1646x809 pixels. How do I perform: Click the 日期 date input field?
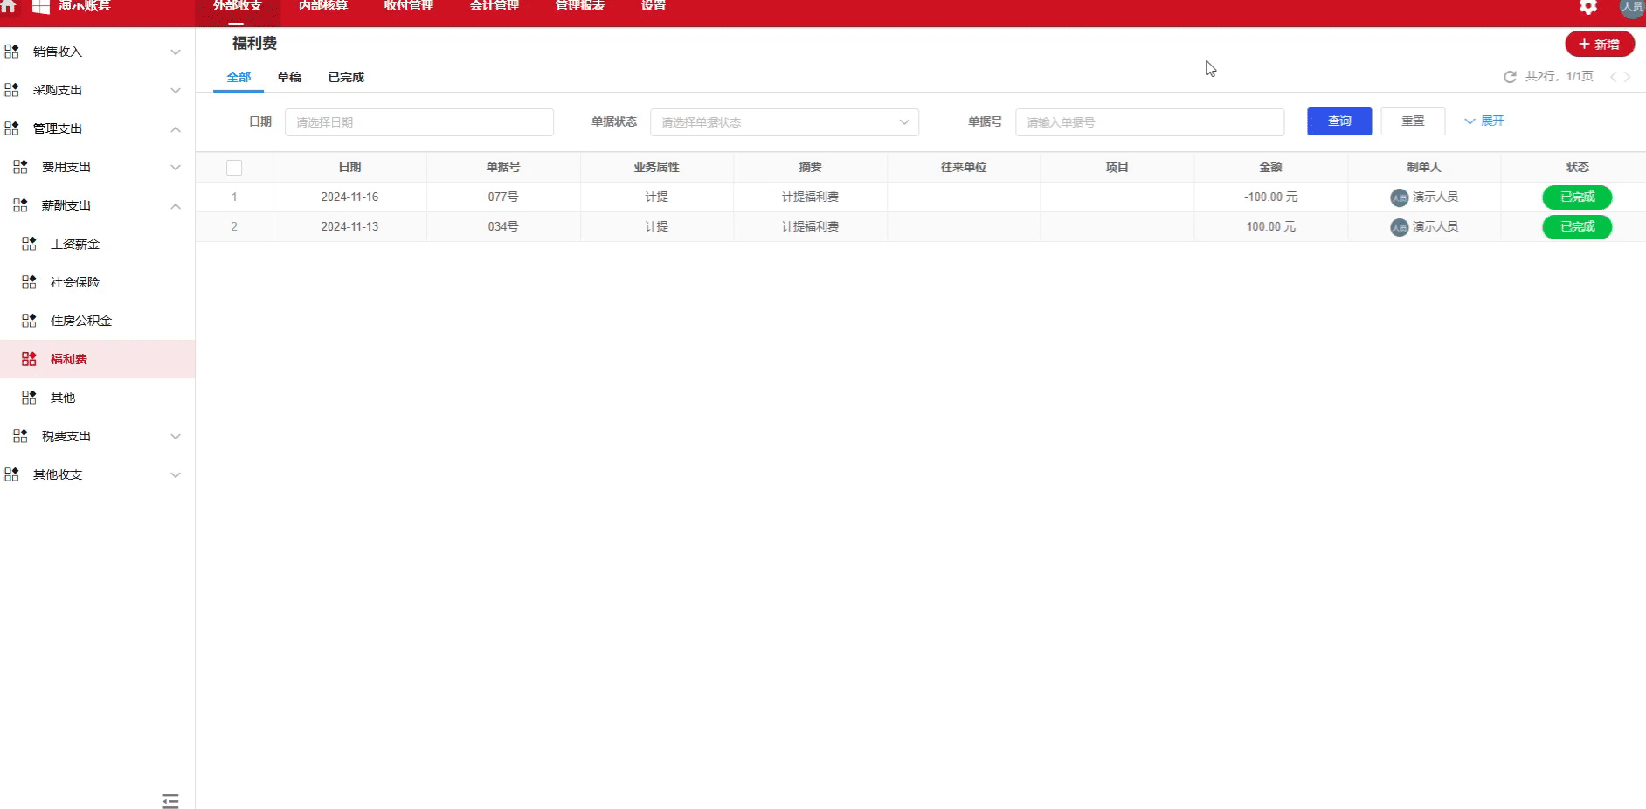click(x=419, y=122)
